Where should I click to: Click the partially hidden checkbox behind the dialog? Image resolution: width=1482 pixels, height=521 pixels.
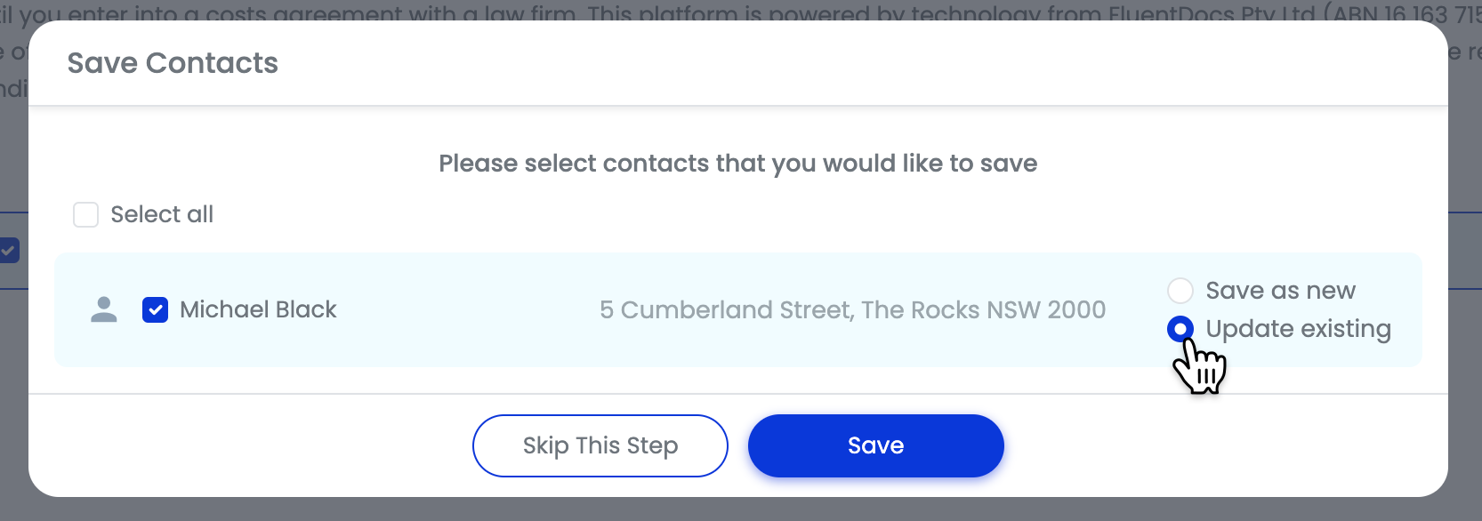tap(9, 250)
